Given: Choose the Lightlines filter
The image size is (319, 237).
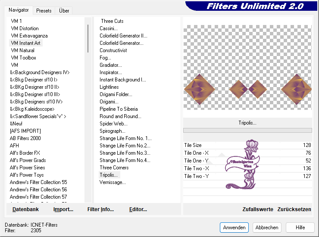Looking at the screenshot, I should pos(109,87).
